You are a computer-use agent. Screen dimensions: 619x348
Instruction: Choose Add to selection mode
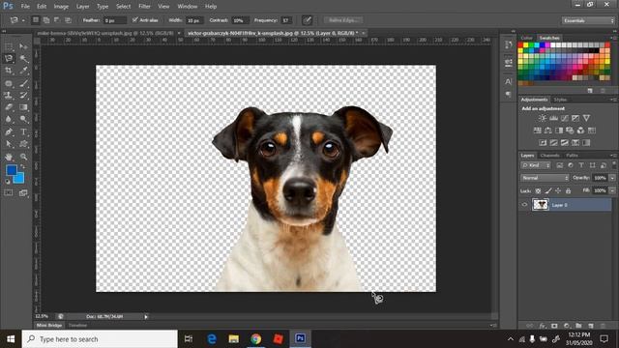(46, 20)
